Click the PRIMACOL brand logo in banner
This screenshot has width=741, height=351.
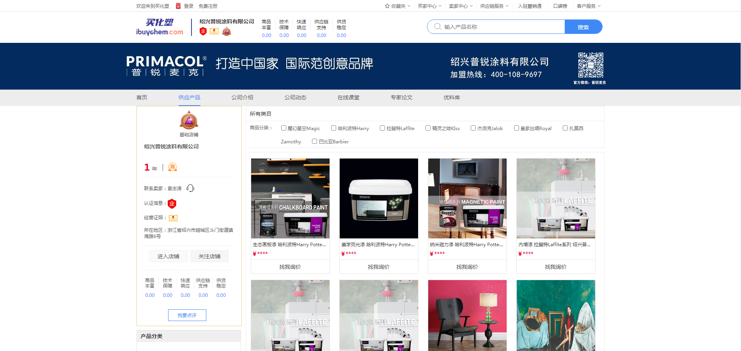point(166,65)
